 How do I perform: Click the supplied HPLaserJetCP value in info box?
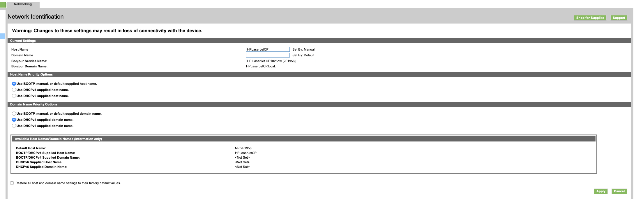pyautogui.click(x=246, y=153)
